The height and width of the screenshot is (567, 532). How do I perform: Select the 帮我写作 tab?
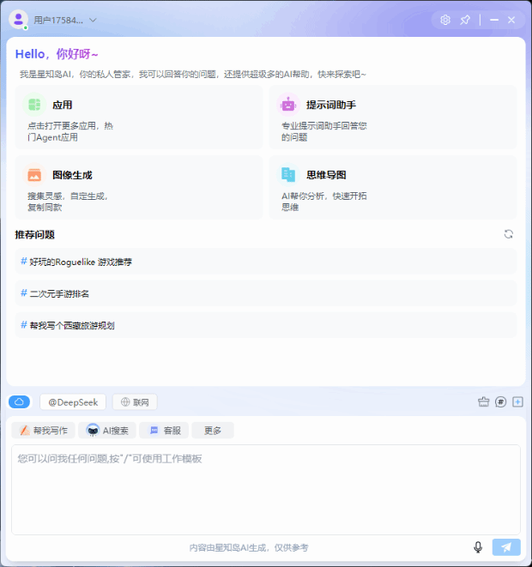point(43,431)
